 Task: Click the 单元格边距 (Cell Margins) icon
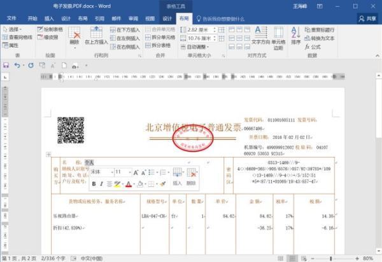(x=279, y=36)
